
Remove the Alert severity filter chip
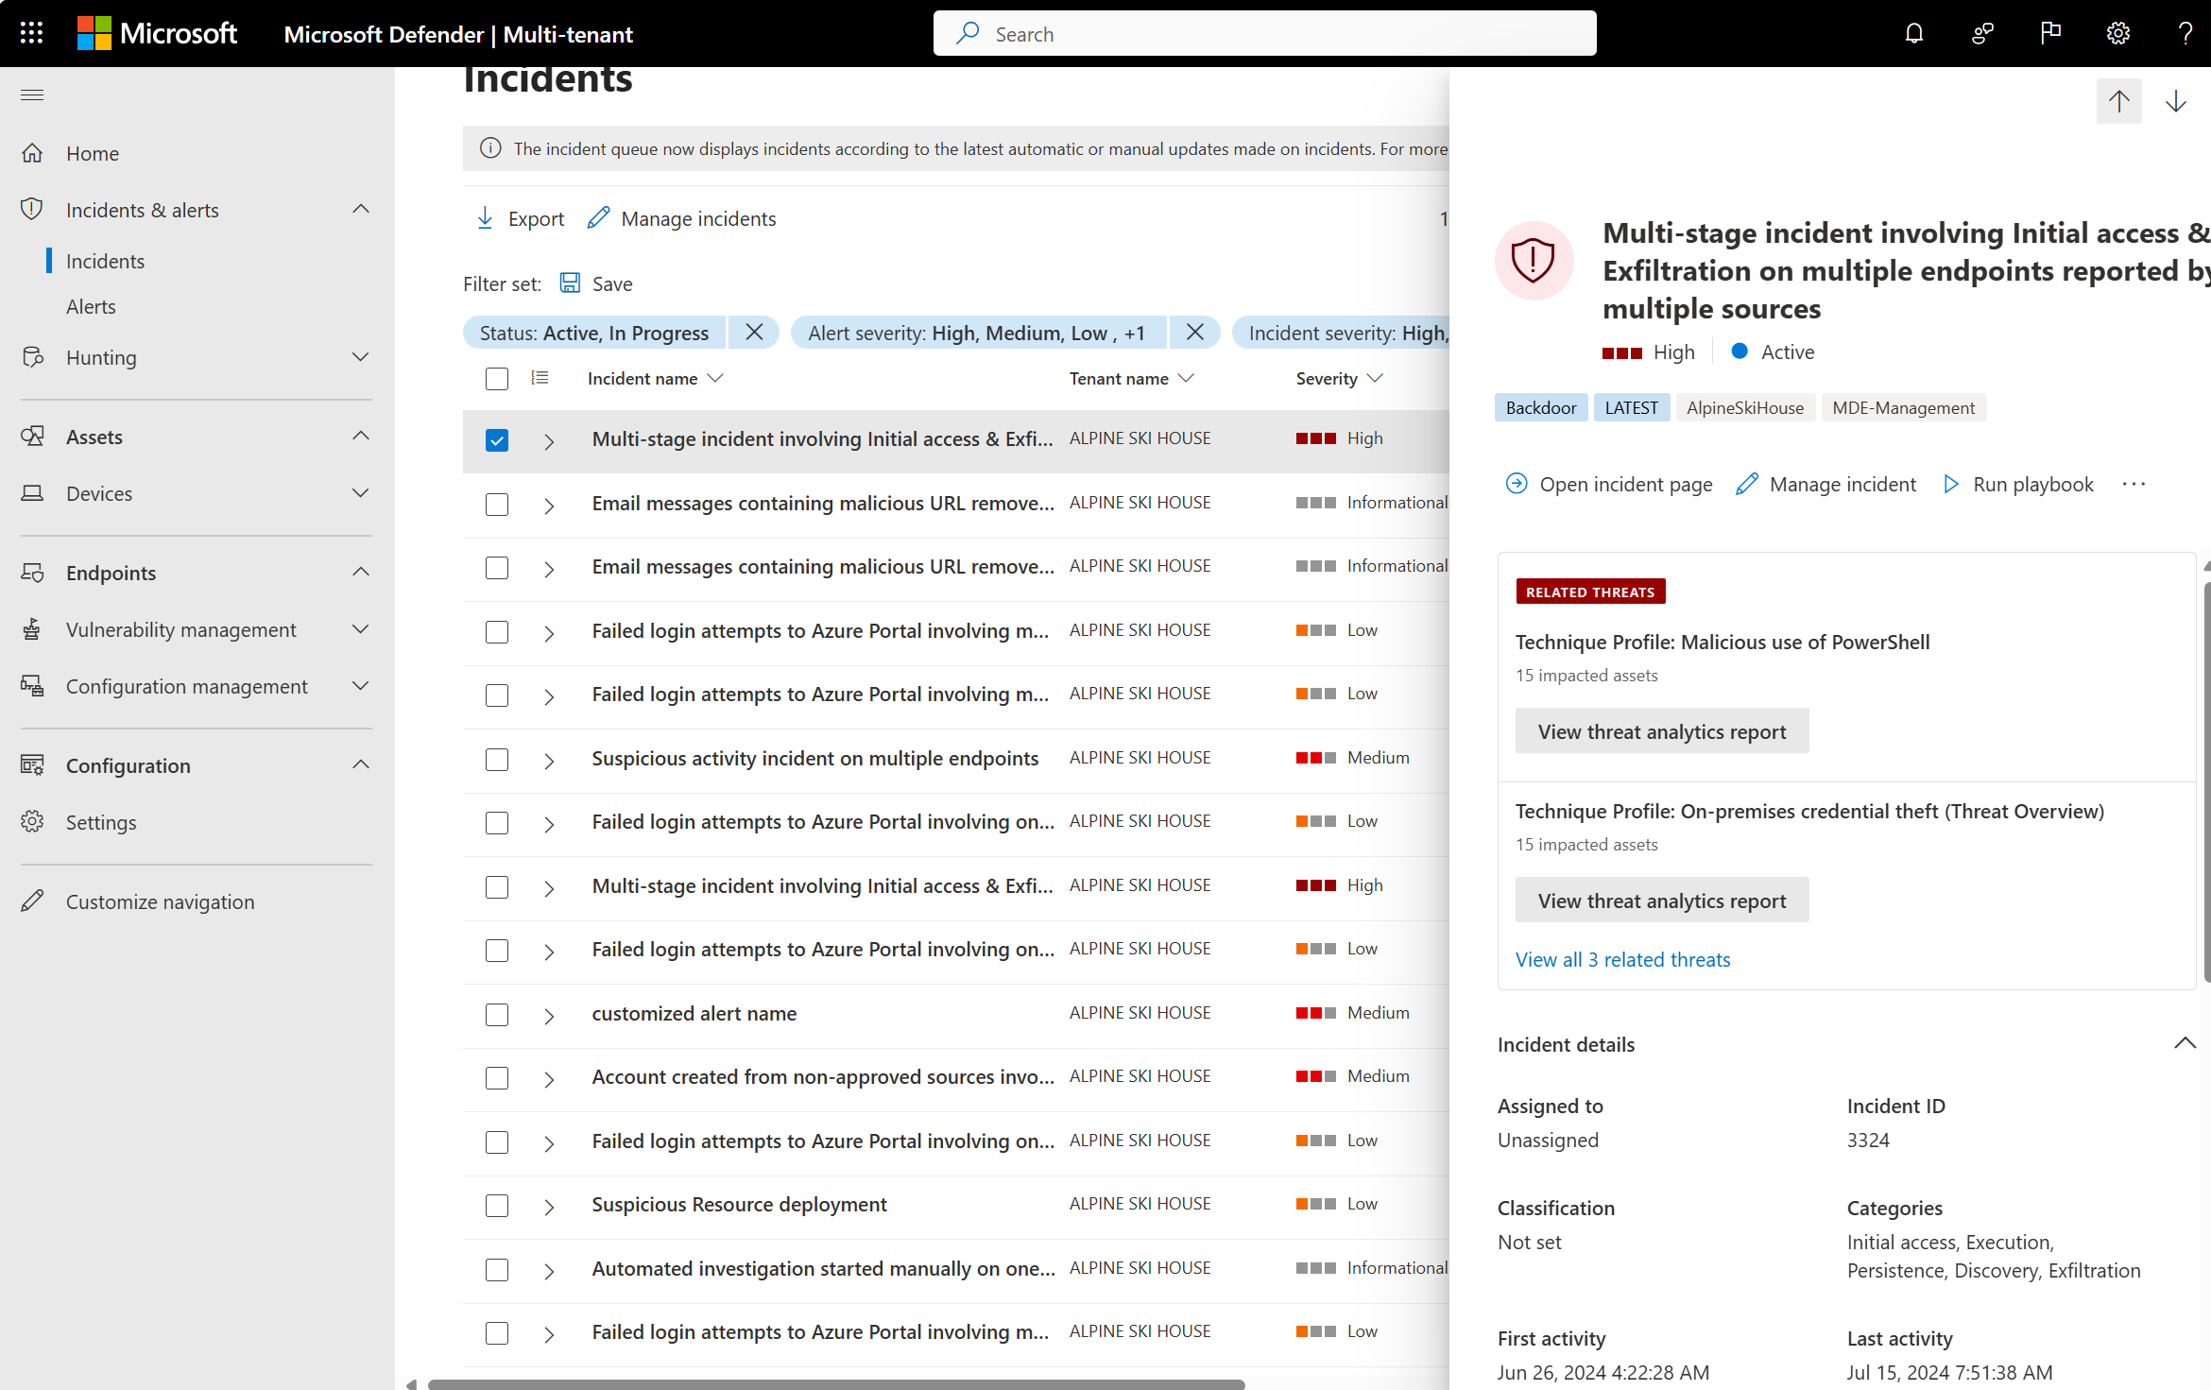[x=1194, y=333]
